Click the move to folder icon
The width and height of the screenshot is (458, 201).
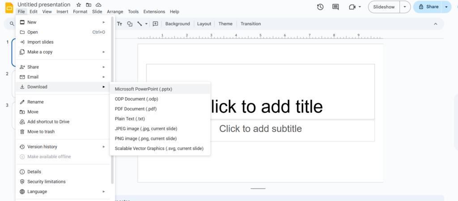point(89,5)
